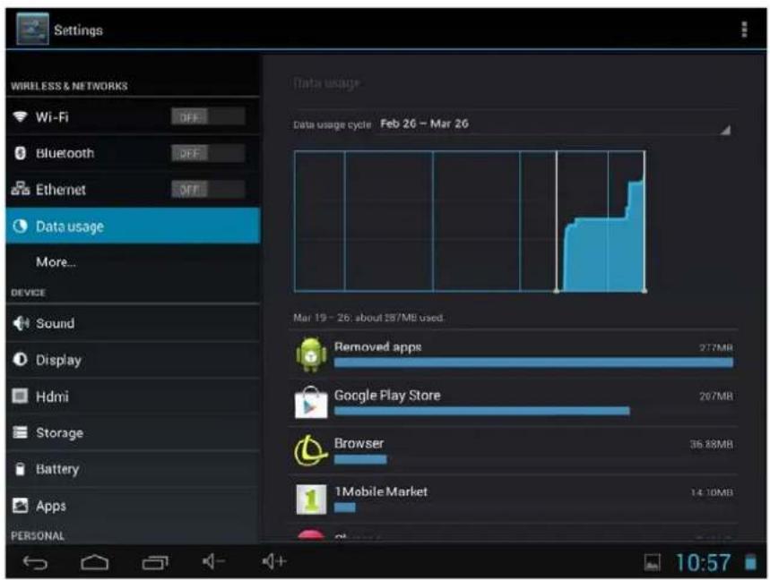Viewport: 770px width, 580px height.
Task: Tap the Settings title text
Action: tap(79, 30)
